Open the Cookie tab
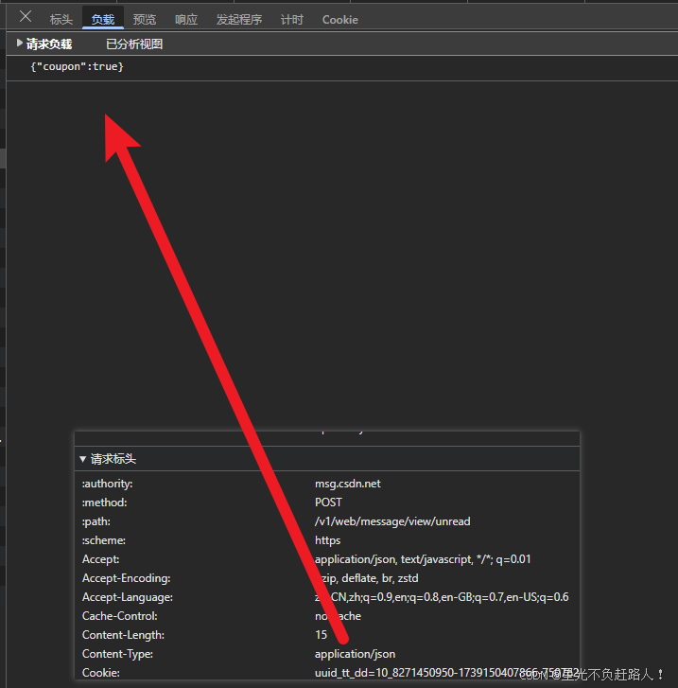Image resolution: width=678 pixels, height=688 pixels. pos(339,19)
